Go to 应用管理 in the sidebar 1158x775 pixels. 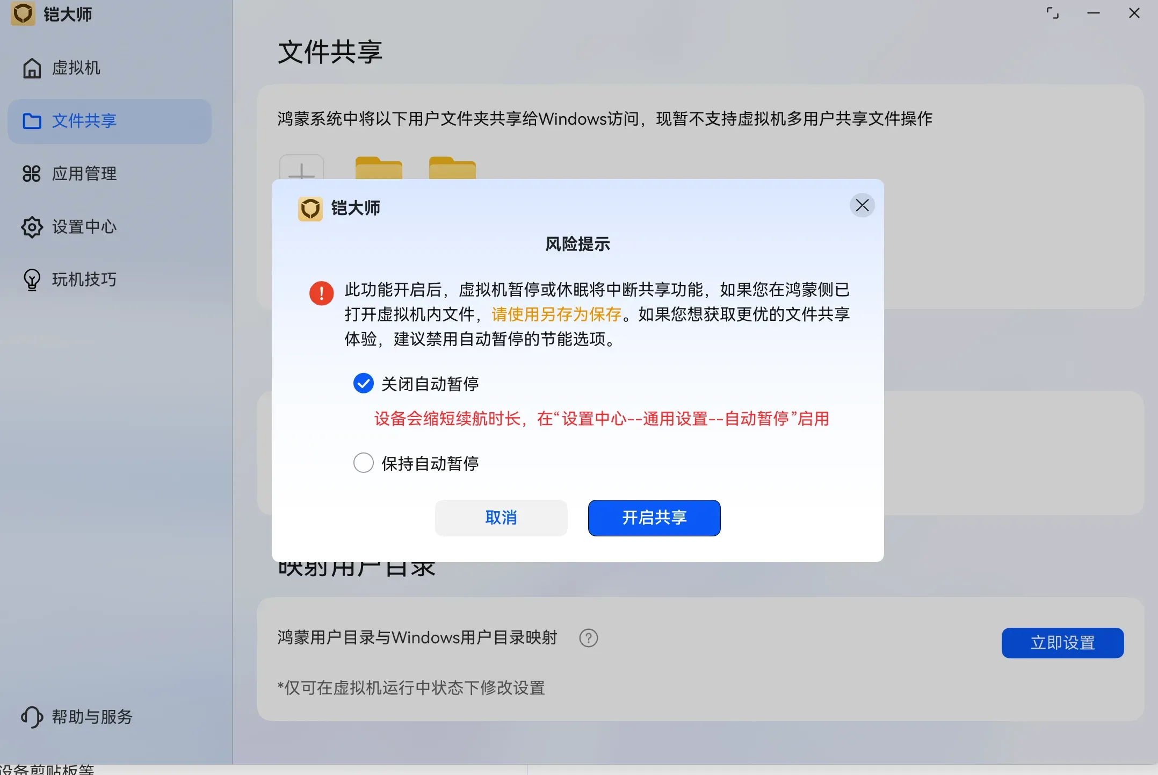click(110, 174)
